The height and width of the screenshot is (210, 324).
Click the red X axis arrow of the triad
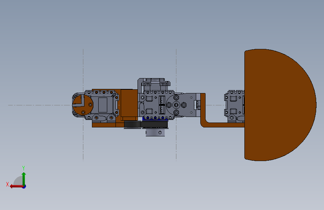click(16, 186)
